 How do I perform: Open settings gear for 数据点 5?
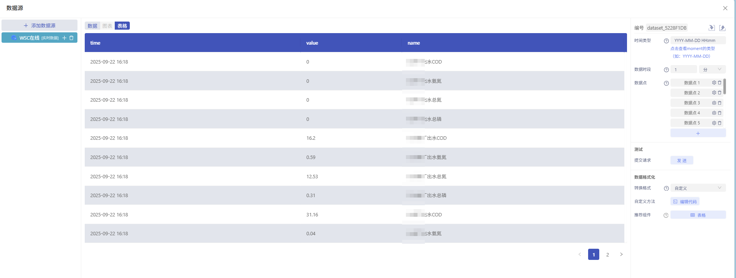[x=714, y=123]
